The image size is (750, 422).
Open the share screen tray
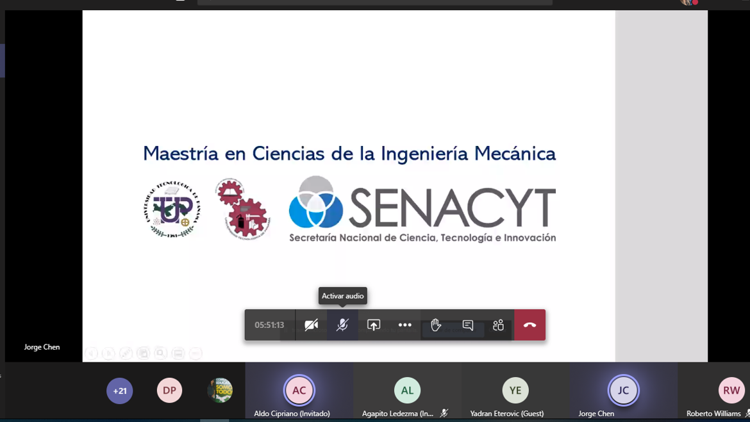pyautogui.click(x=374, y=325)
